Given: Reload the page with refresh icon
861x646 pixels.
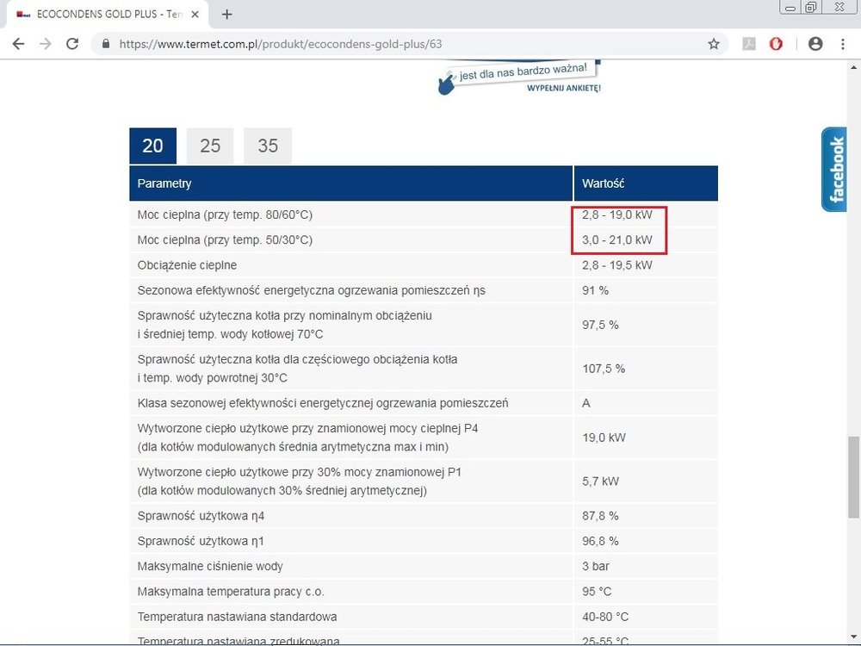Looking at the screenshot, I should point(72,44).
